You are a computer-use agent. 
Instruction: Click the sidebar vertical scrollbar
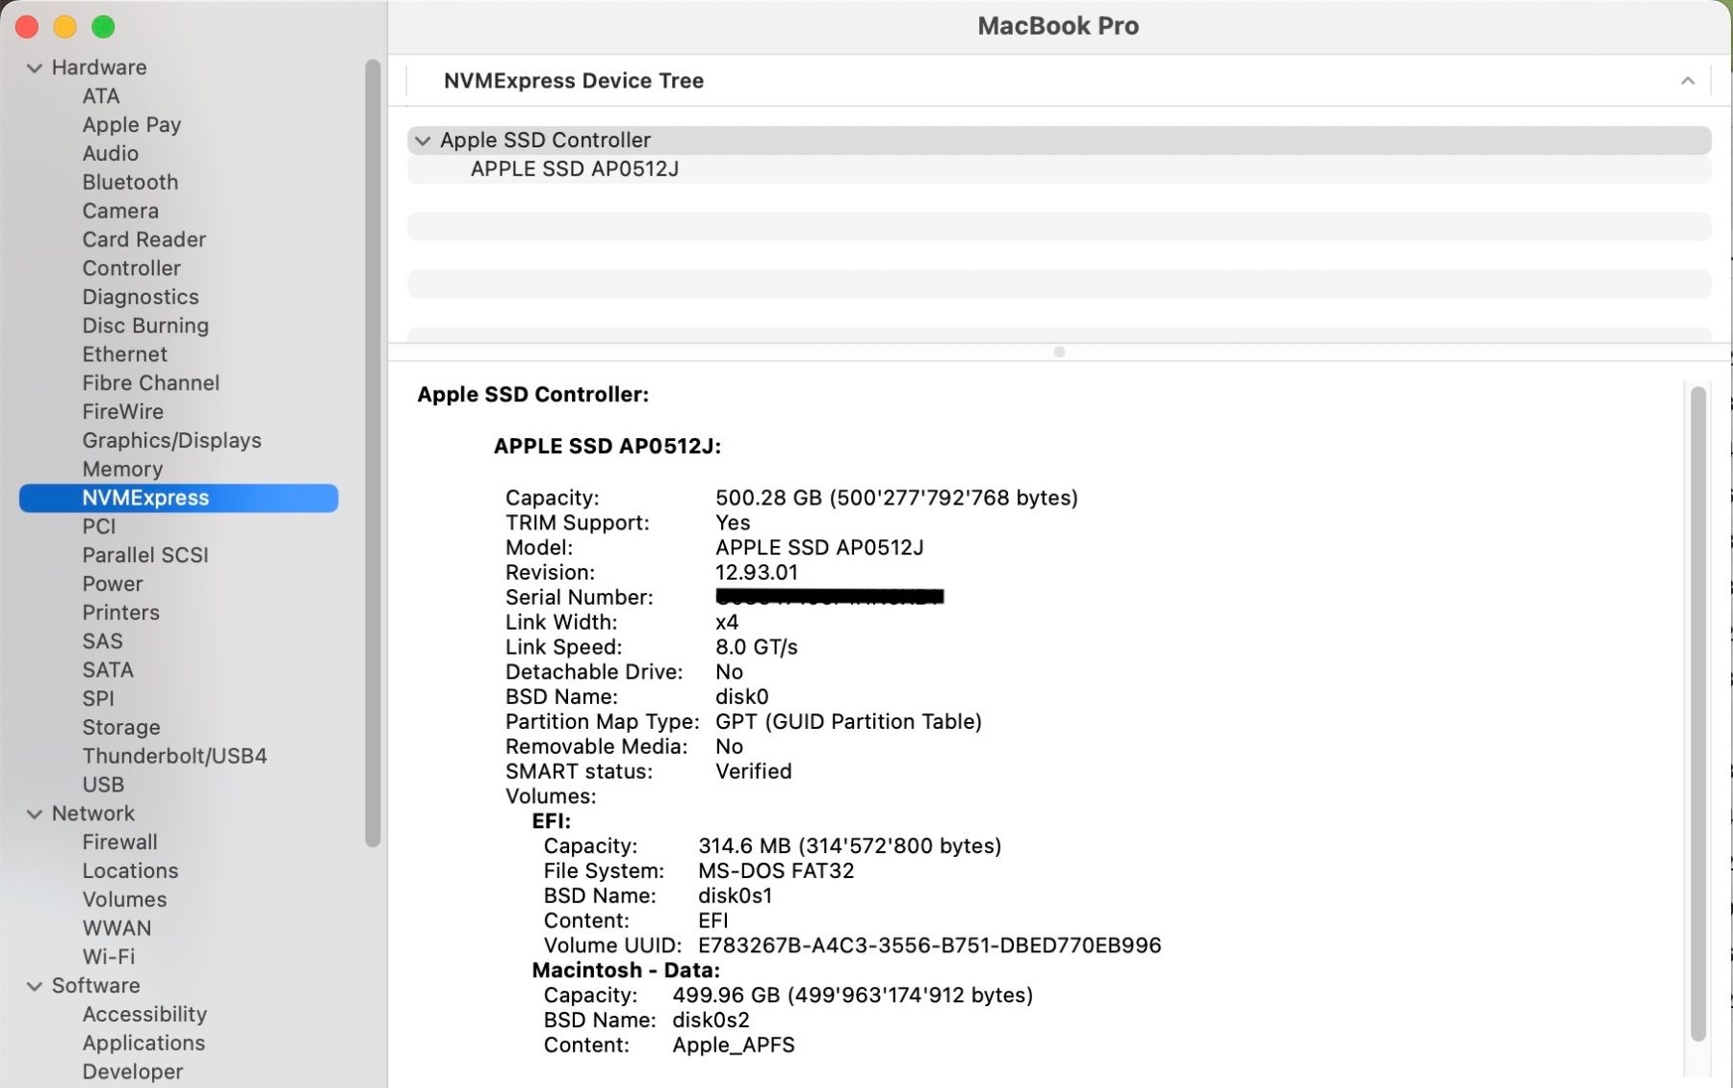click(x=373, y=453)
